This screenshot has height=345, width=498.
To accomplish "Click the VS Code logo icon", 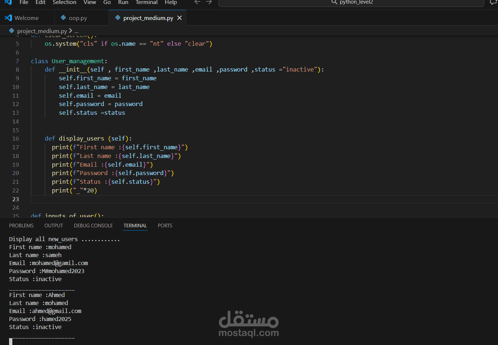I will (x=8, y=2).
